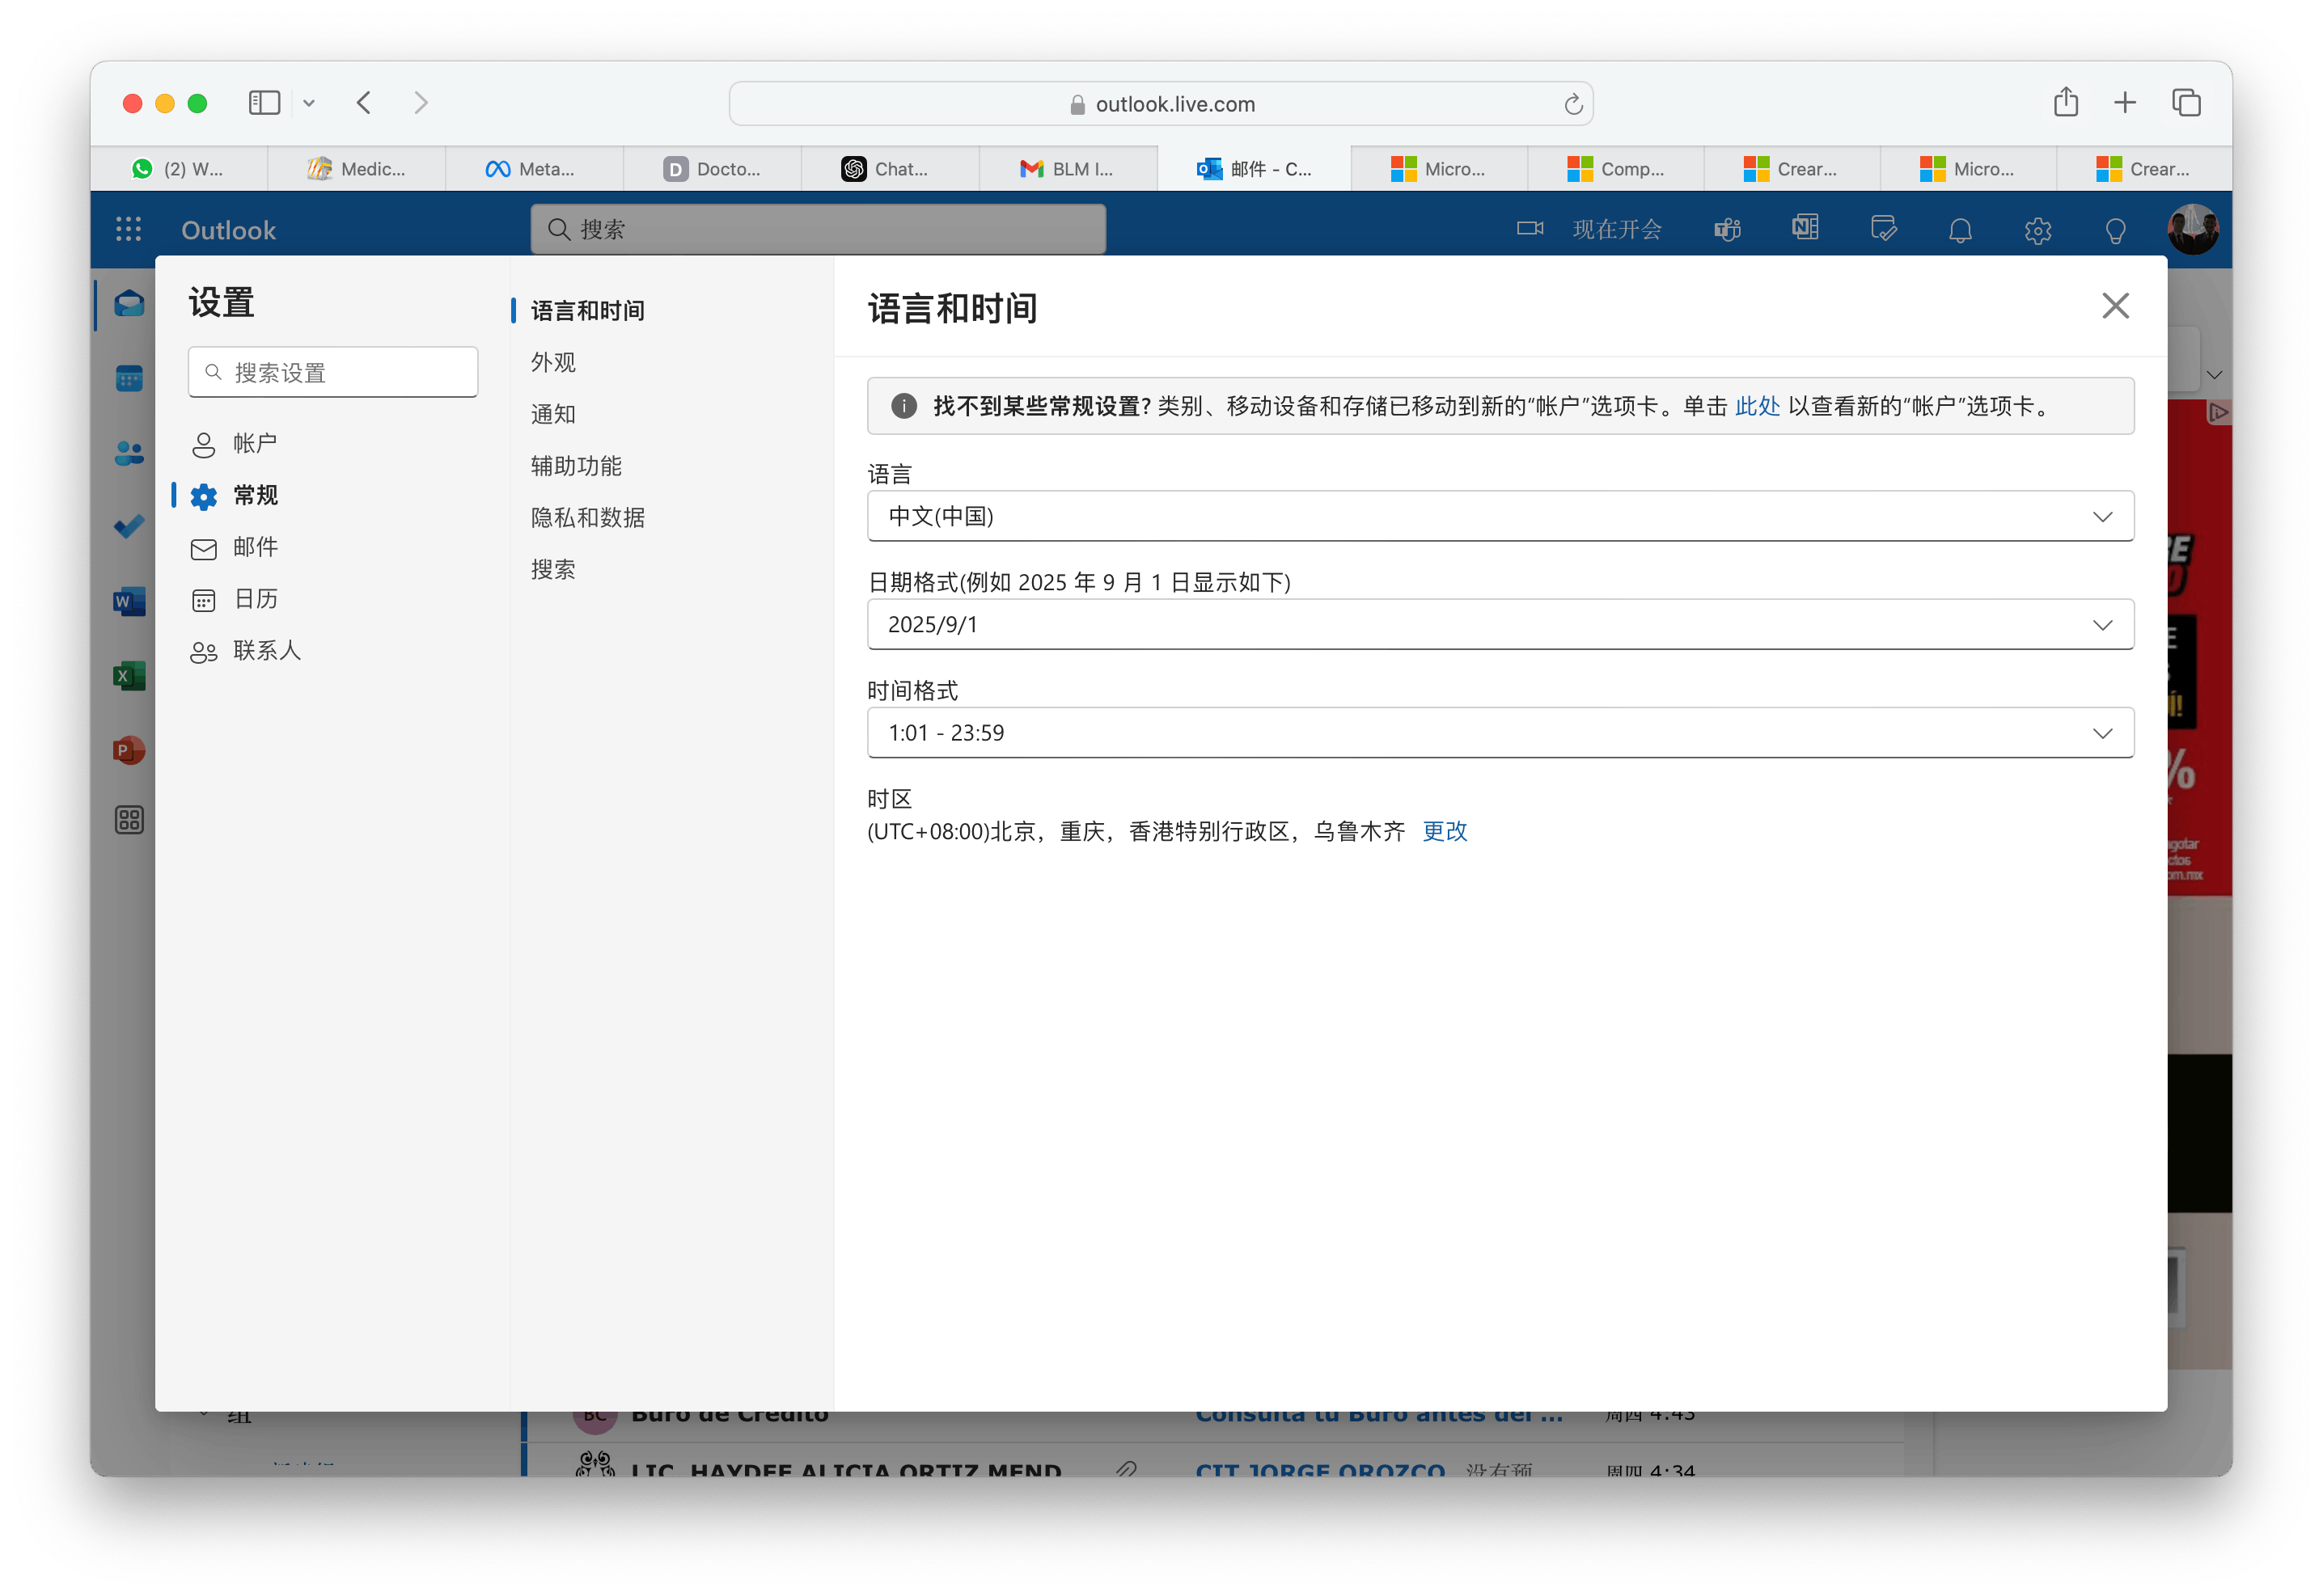Click the 此处 link in info banner
This screenshot has height=1596, width=2323.
1756,406
